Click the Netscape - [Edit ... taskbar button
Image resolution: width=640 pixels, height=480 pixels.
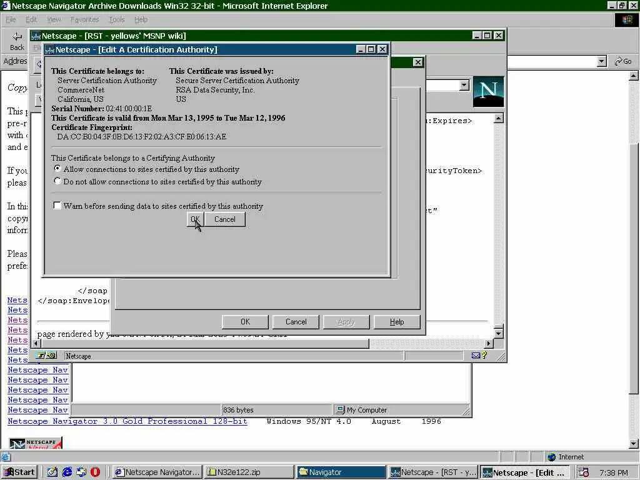point(525,472)
